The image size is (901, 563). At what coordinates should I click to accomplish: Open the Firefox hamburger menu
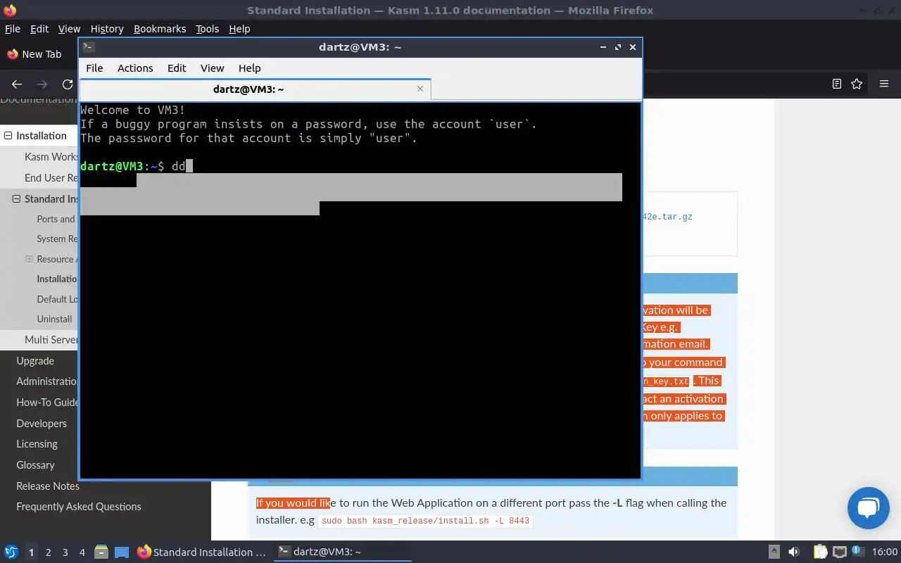[x=884, y=84]
